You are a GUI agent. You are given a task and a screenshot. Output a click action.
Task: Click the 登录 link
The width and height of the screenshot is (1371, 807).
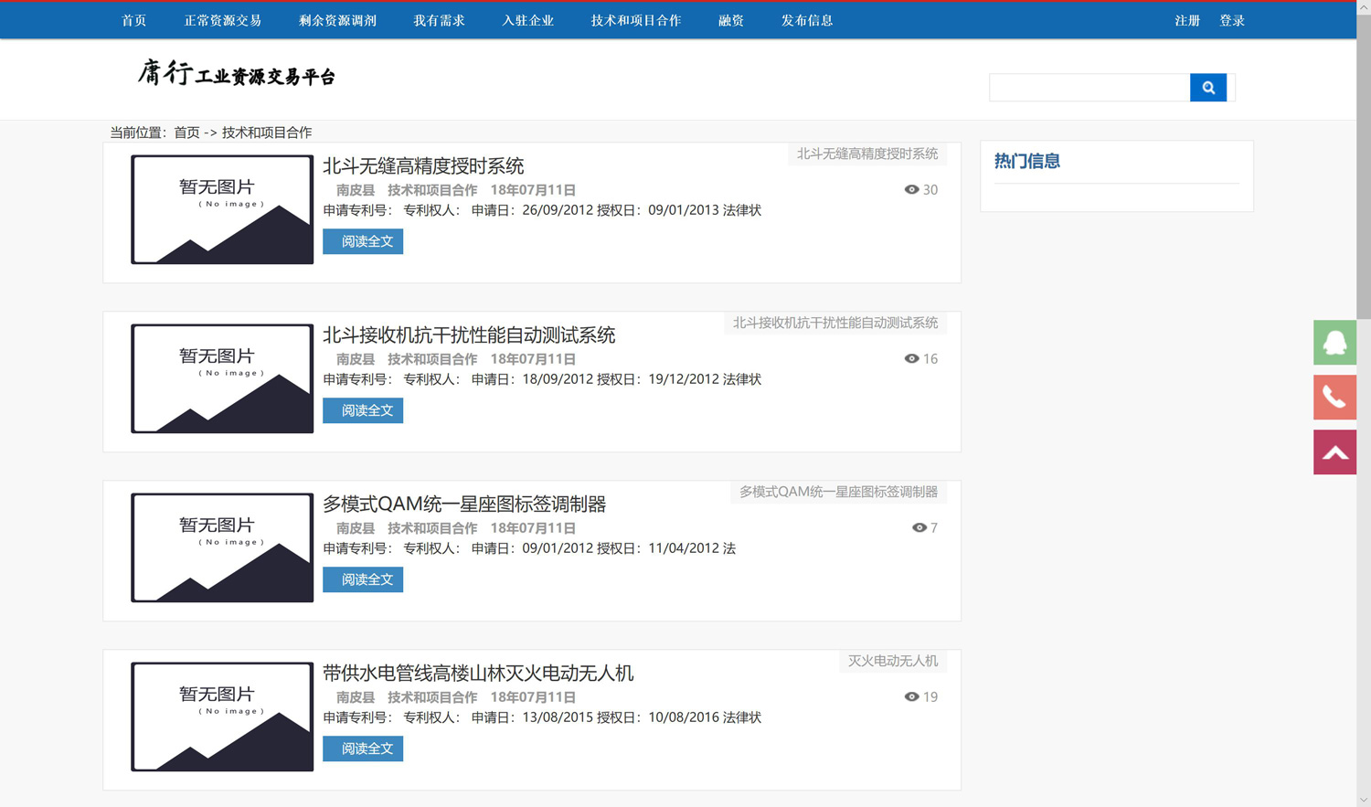1231,19
